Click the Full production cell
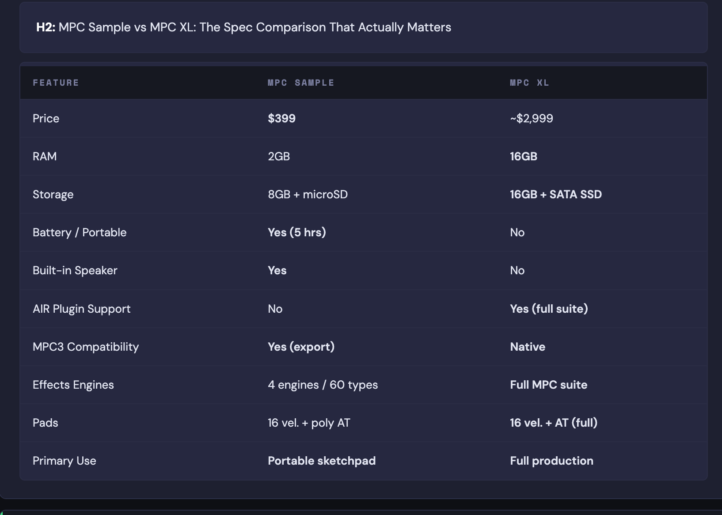The width and height of the screenshot is (722, 515). [x=551, y=461]
